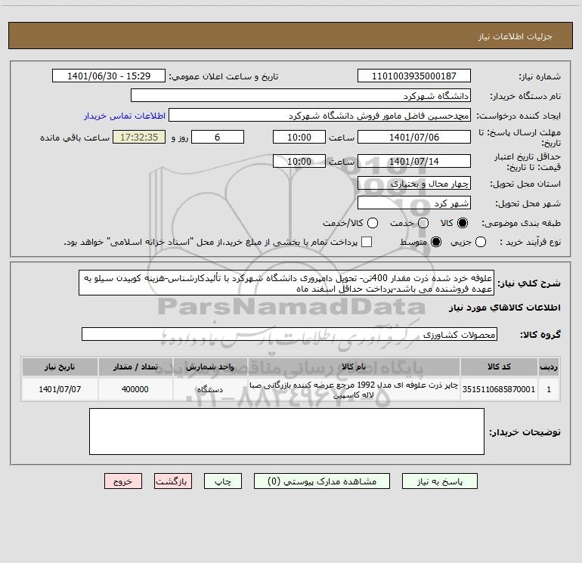Click the گروه کالا field محصولات کشاورزی

289,334
